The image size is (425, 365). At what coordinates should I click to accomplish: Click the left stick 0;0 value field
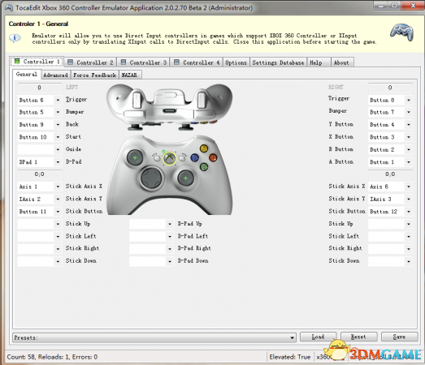[x=40, y=174]
